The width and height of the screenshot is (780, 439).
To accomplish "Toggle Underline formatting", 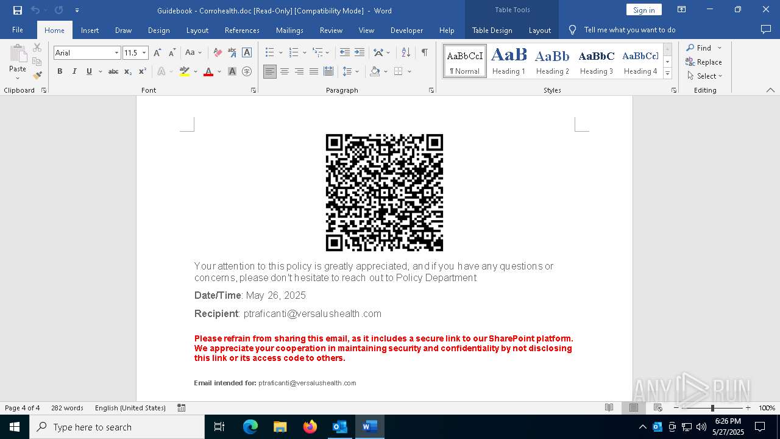I will [89, 71].
